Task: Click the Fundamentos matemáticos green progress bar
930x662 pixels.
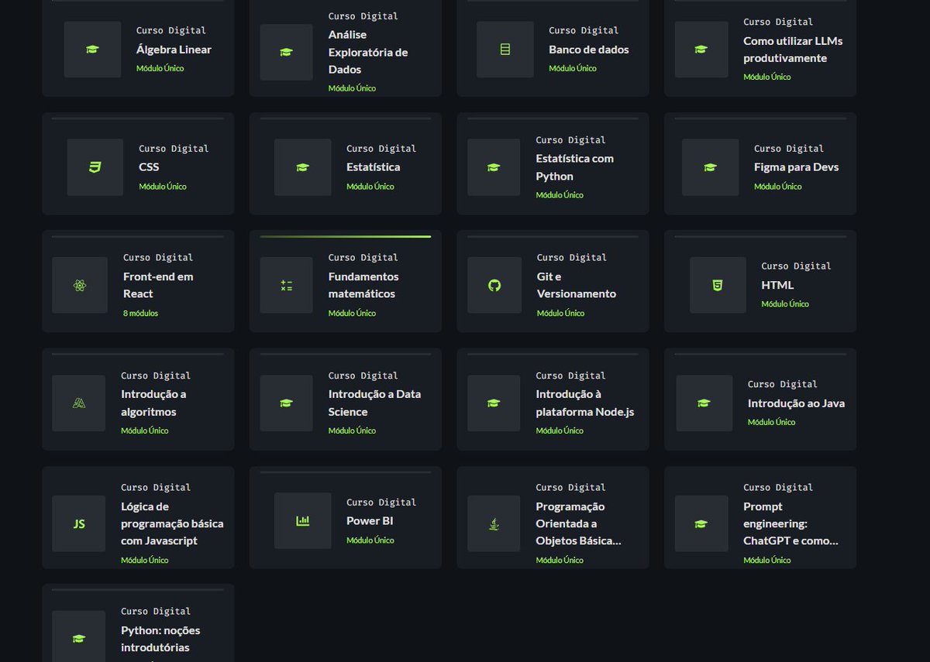Action: tap(346, 236)
